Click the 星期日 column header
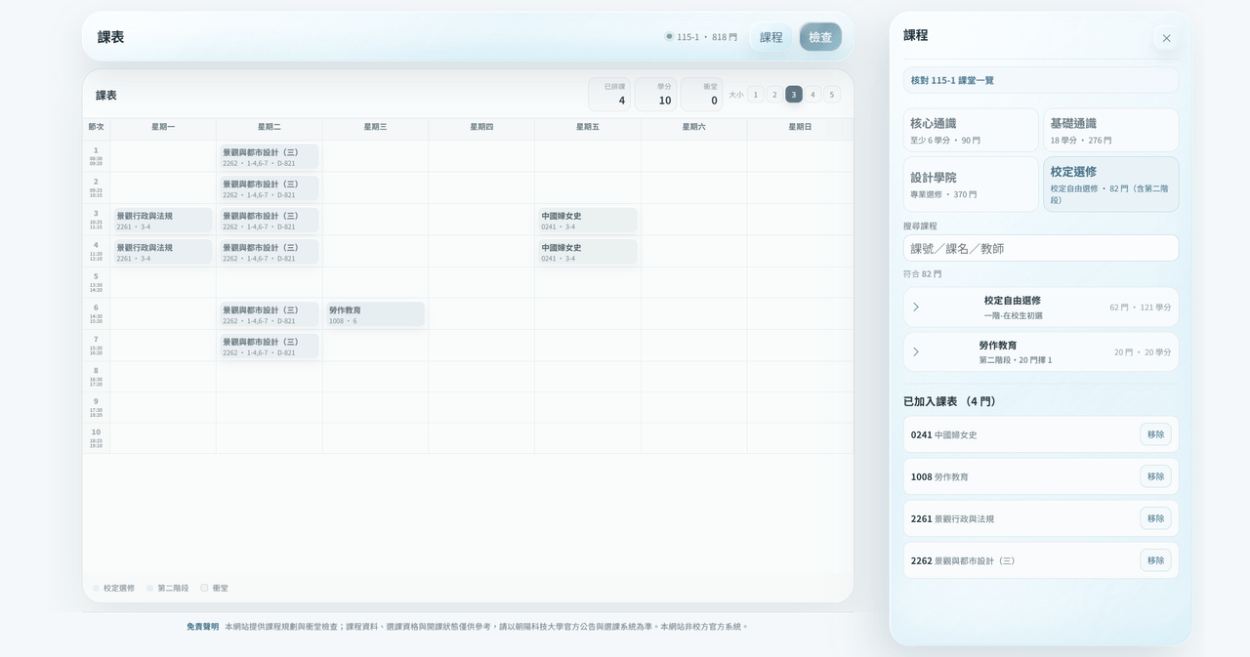The height and width of the screenshot is (657, 1250). pos(800,127)
